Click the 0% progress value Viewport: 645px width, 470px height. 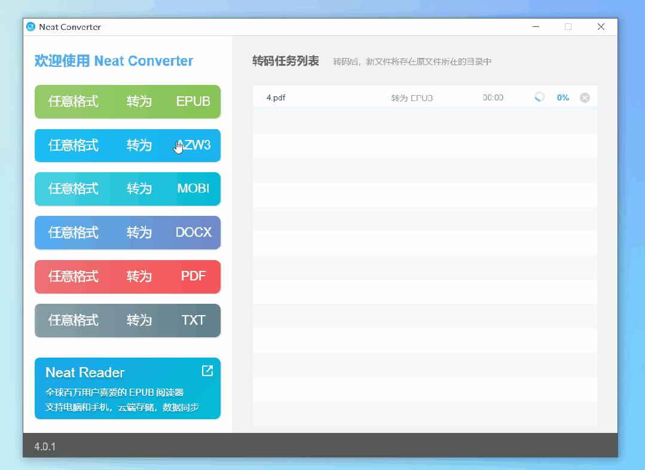(563, 97)
